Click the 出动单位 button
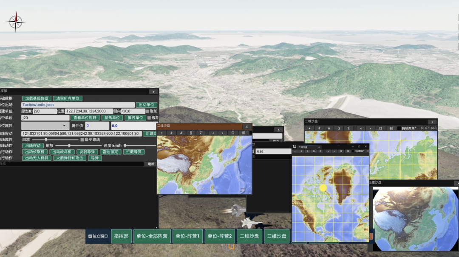Screen dimensions: 459x257 coord(146,105)
